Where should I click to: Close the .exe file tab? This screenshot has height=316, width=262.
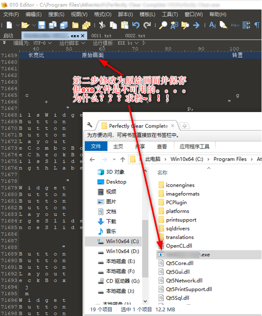point(83,36)
